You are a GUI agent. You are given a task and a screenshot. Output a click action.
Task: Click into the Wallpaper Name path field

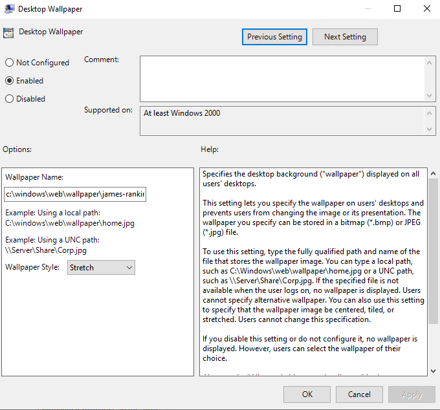tap(75, 193)
